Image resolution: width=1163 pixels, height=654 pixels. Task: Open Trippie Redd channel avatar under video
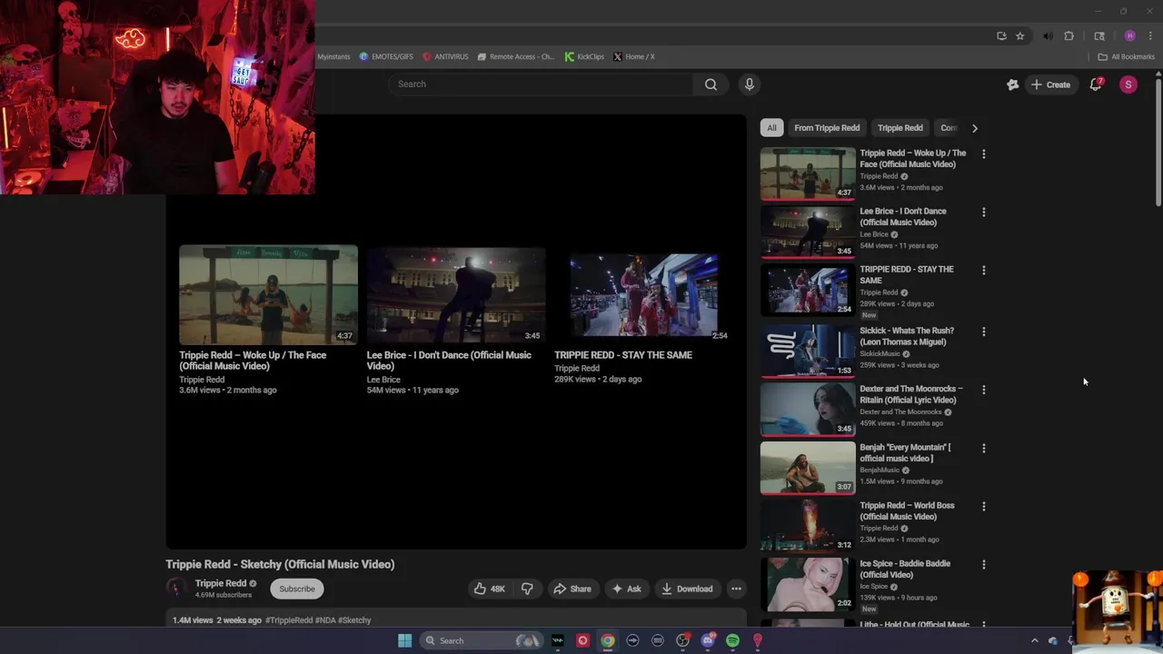point(176,589)
